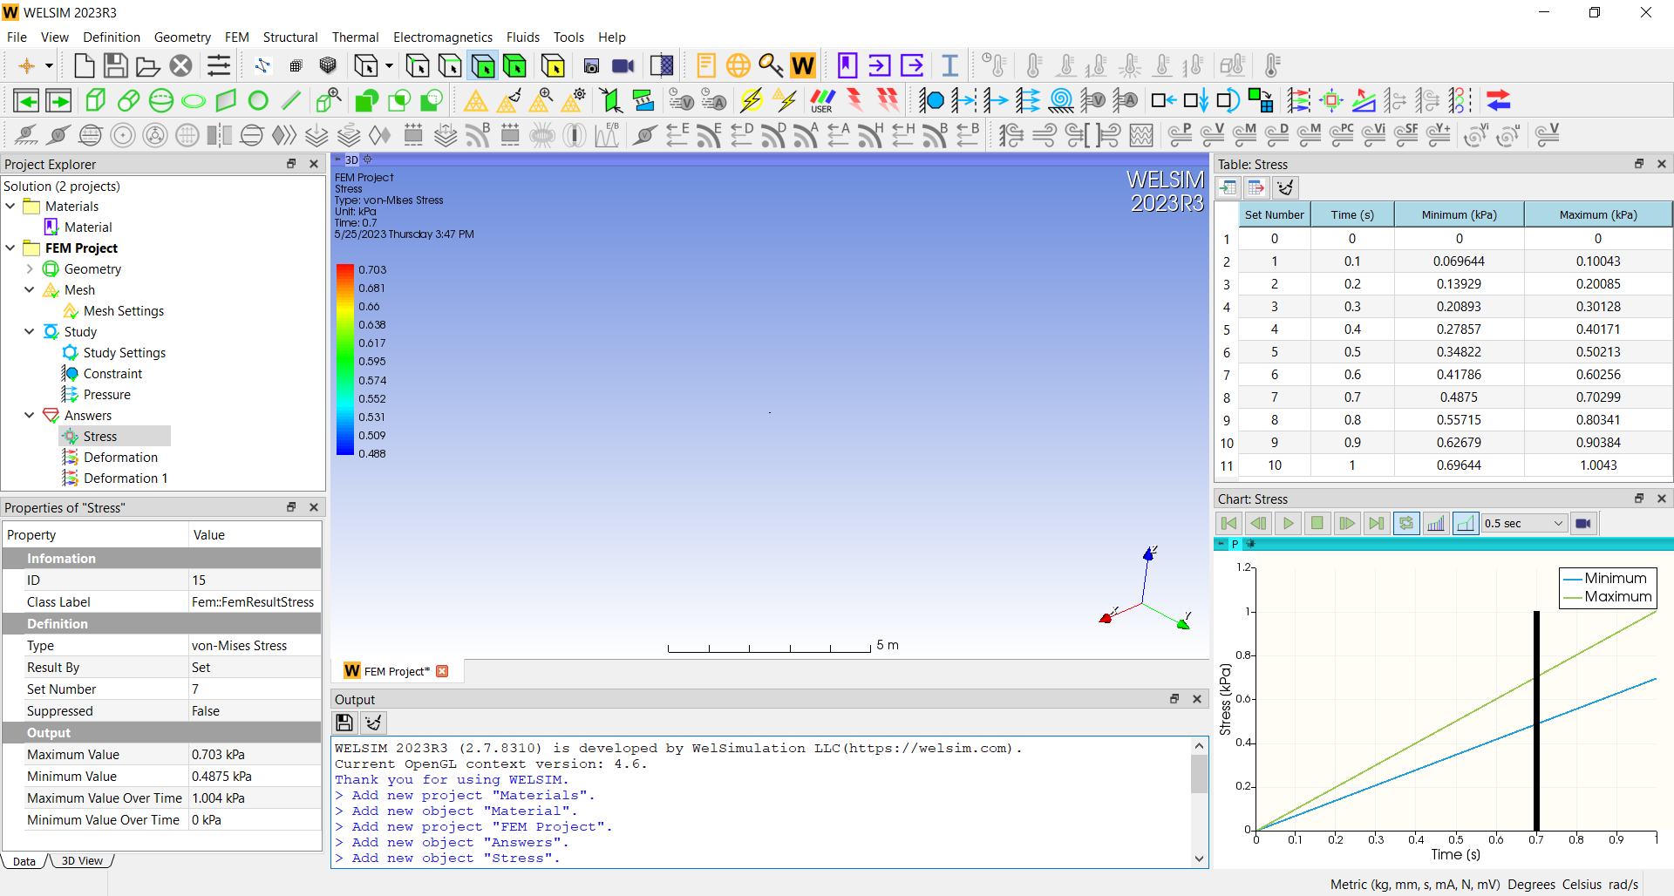Open the Electromagnetics menu

click(x=442, y=37)
